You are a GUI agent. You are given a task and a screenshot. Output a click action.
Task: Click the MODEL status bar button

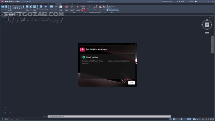[170, 119]
